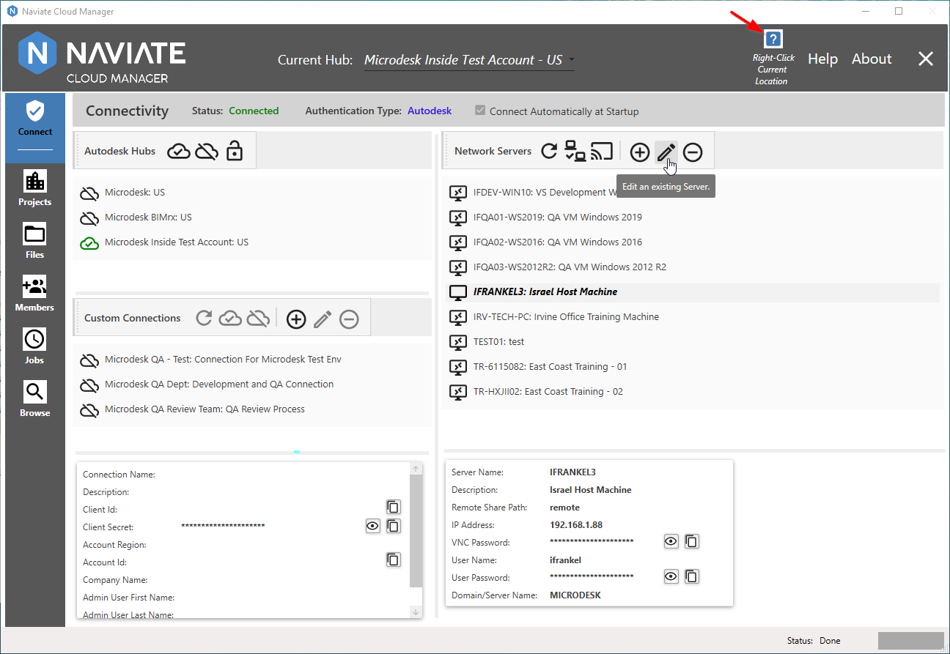
Task: Copy the Account Id value
Action: [x=394, y=560]
